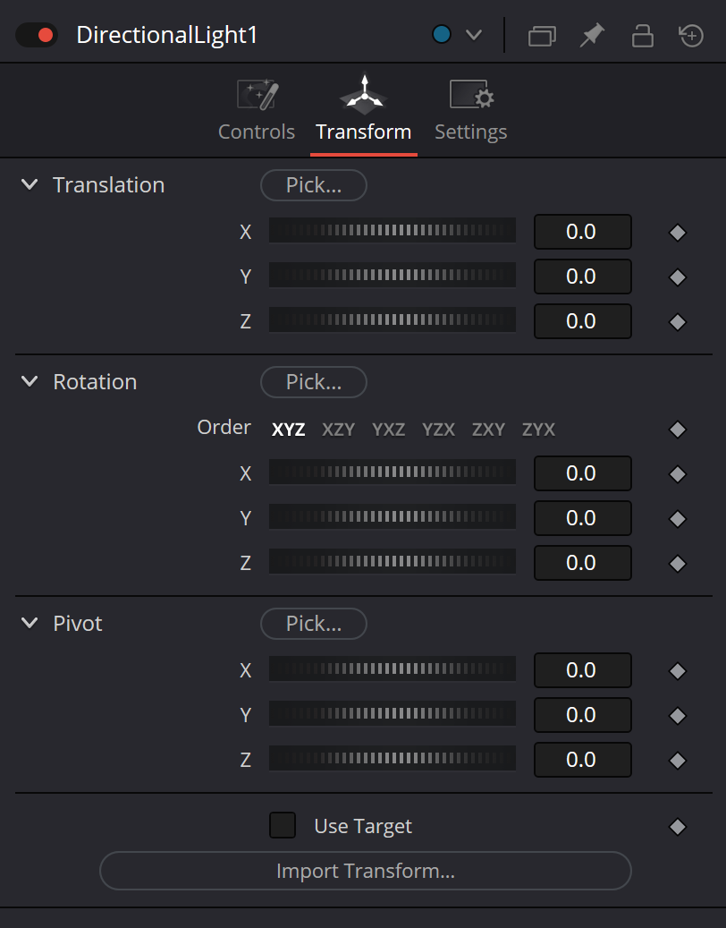Add keyframe diamond for Rotation X

[678, 474]
